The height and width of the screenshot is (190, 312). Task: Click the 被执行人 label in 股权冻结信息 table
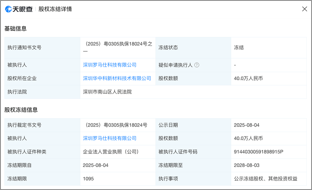click(17, 138)
